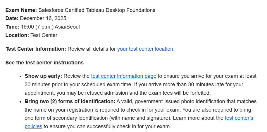The image size is (267, 132).
Task: Click the underlined word 'policies' on last line
Action: 33,126
